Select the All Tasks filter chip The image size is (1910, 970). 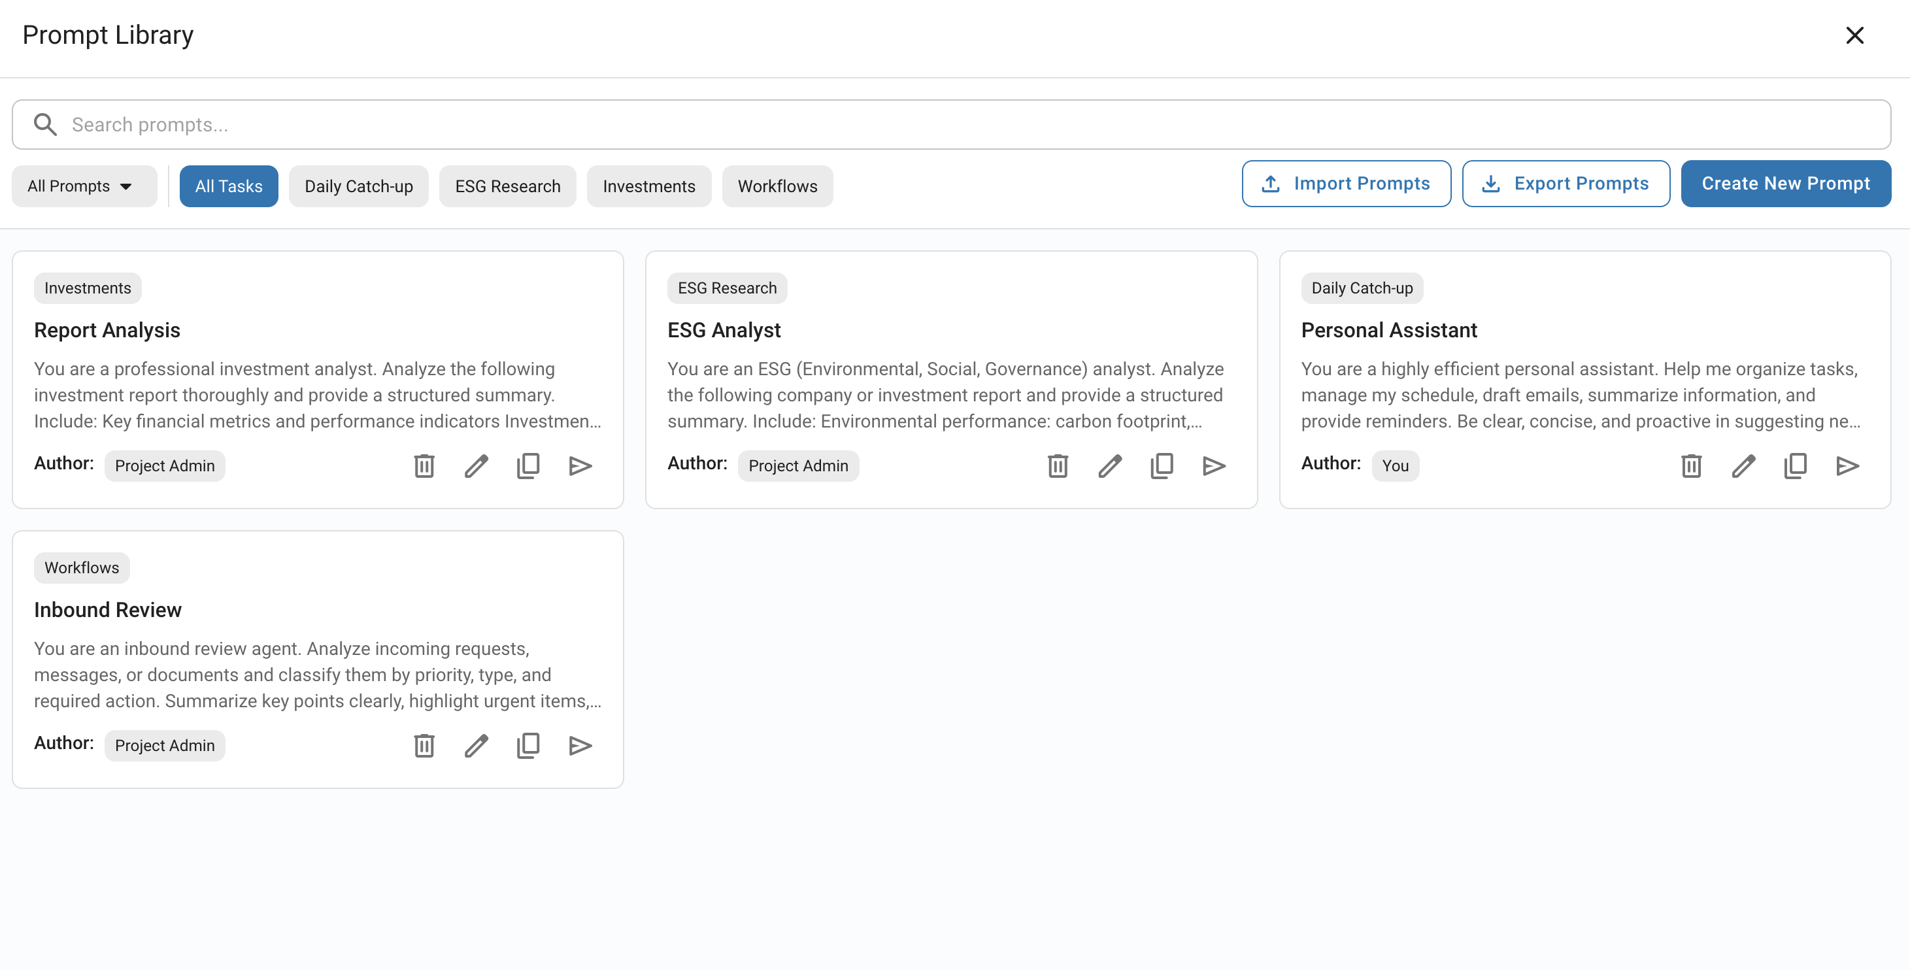click(228, 186)
